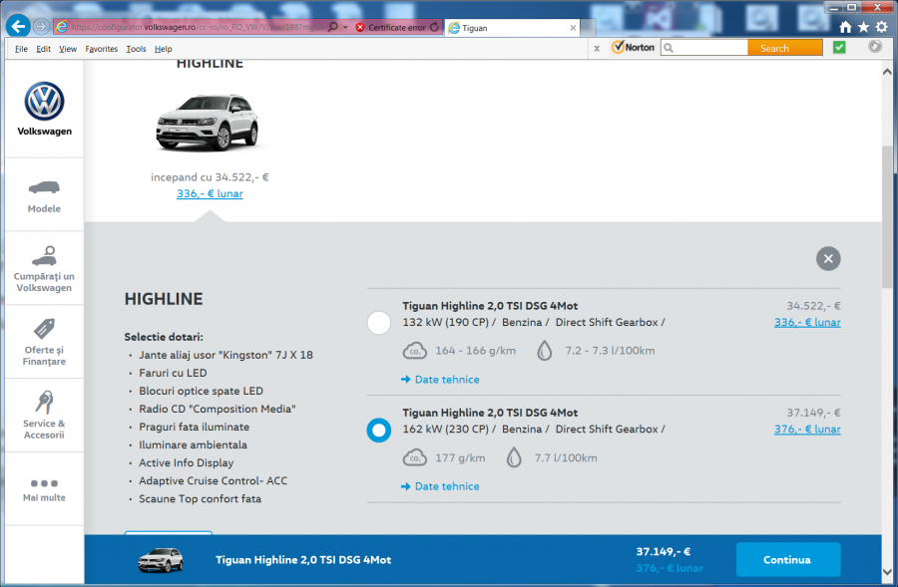
Task: Click the browser back arrow button
Action: [x=17, y=27]
